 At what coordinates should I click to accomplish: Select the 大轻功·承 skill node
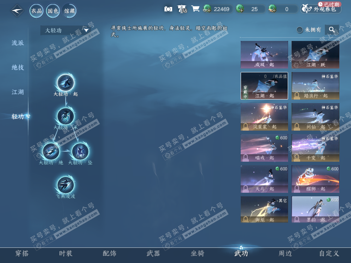click(x=66, y=116)
